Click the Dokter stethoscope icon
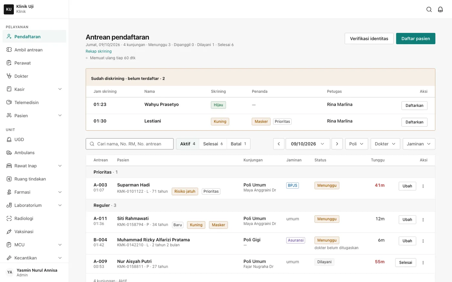Viewport: 452px width, 282px height. [9, 76]
